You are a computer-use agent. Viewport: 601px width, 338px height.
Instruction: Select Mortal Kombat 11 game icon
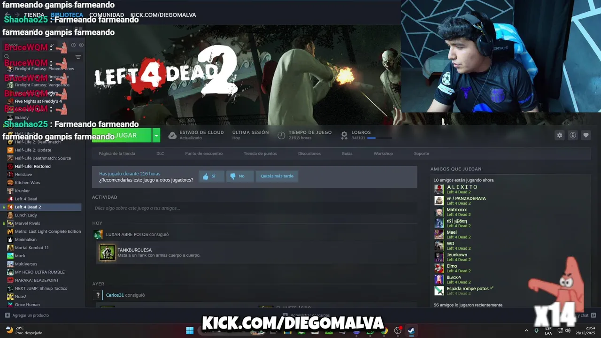[10, 248]
